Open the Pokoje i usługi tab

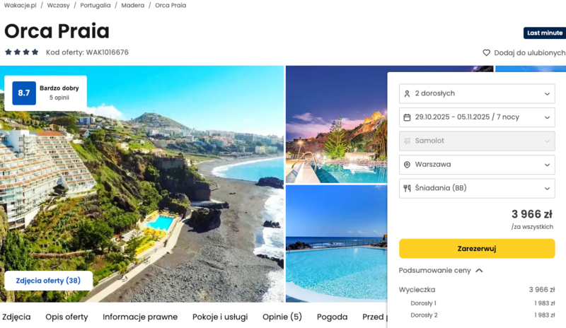click(x=220, y=317)
